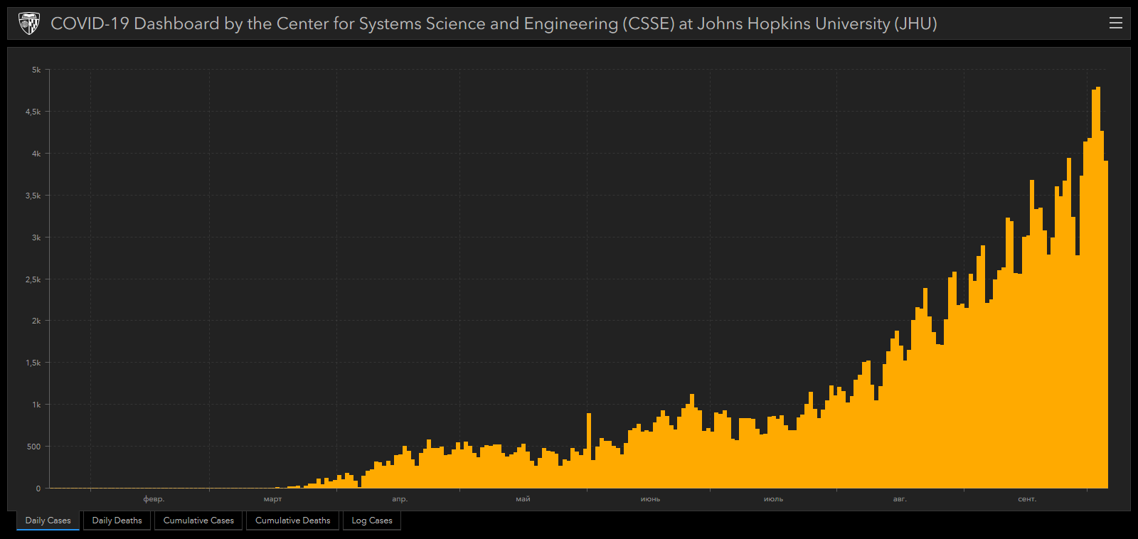
Task: Click the февр. label on the x-axis
Action: pos(154,499)
